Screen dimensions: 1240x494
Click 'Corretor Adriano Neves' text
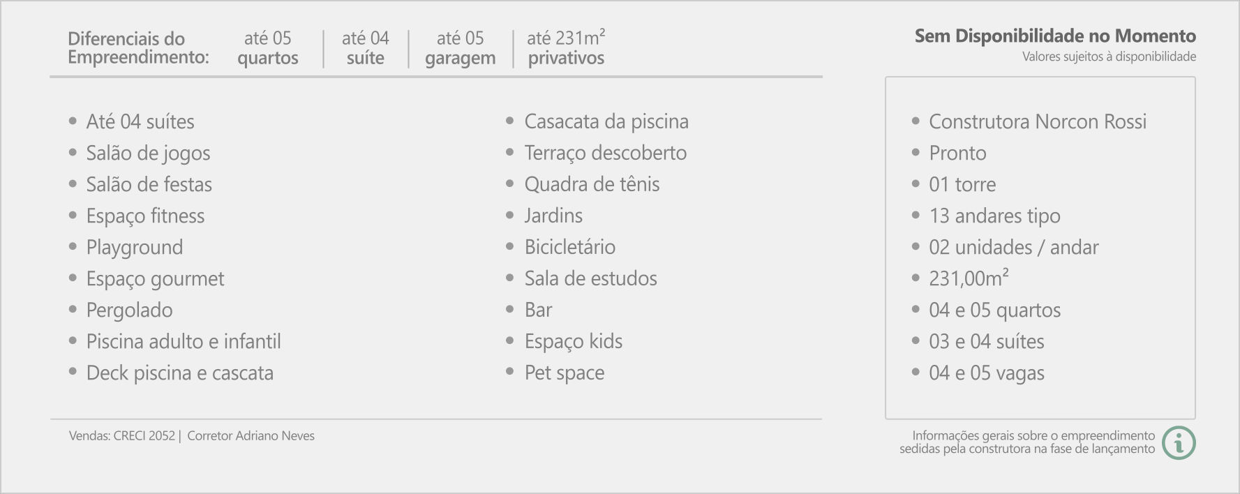pyautogui.click(x=251, y=435)
